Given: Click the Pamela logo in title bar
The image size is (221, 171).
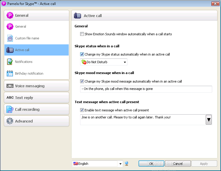Looking at the screenshot, I should [x=4, y=4].
